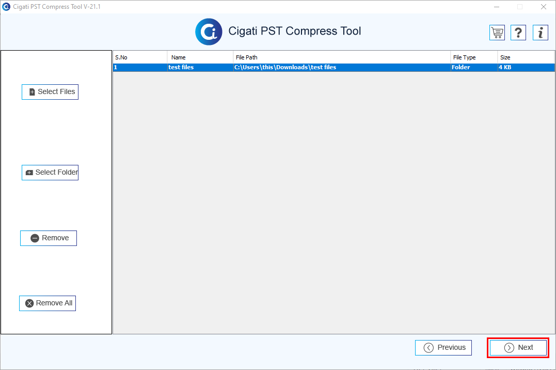Select the serial number '1' cell
556x370 pixels.
140,68
